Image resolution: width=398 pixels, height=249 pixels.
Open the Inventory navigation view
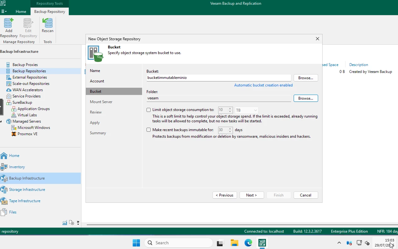point(40,167)
